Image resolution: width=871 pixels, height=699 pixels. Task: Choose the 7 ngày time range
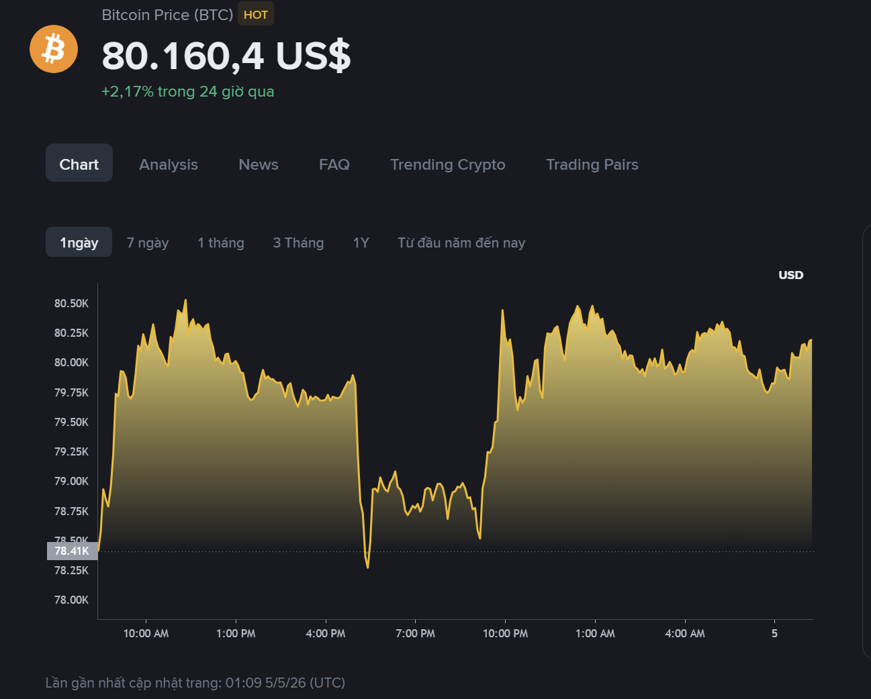148,243
